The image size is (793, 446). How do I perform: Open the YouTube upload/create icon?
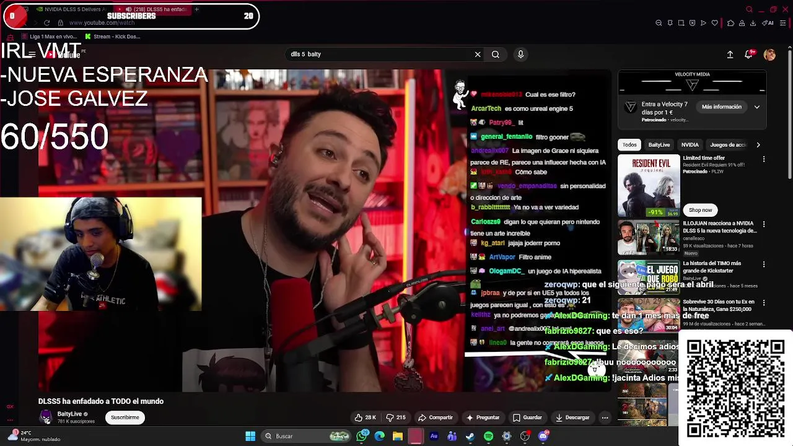(730, 55)
